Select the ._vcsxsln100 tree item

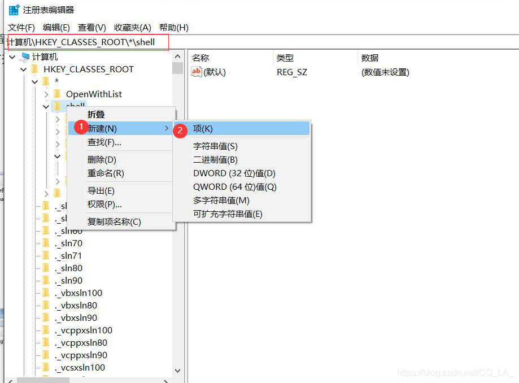[x=80, y=367]
